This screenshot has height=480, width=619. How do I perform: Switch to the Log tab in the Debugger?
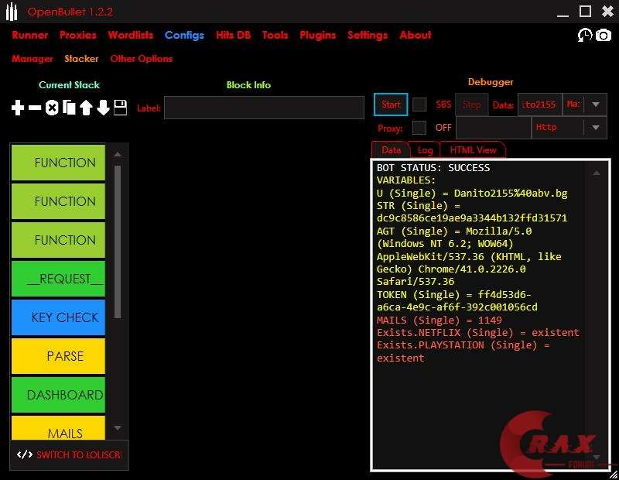(x=425, y=149)
